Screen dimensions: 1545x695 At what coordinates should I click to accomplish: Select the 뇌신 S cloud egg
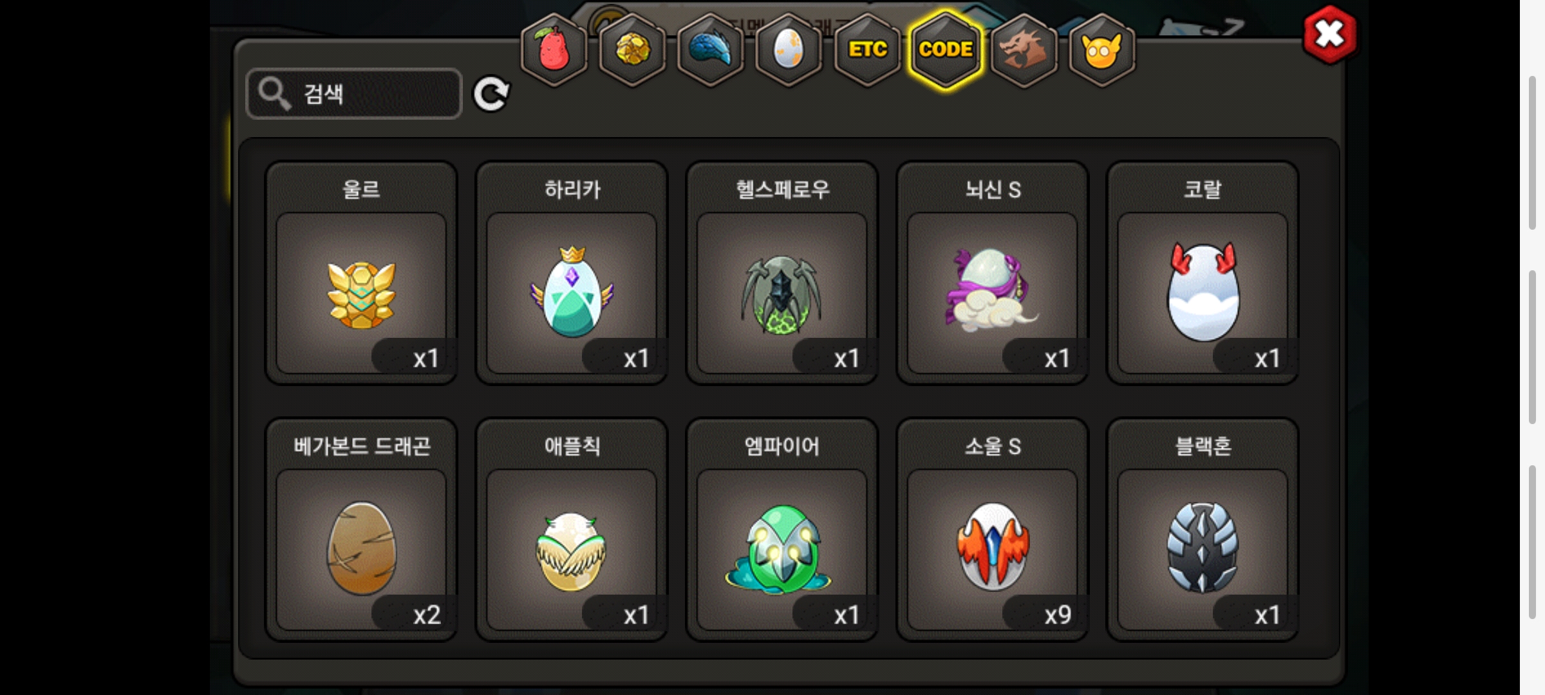coord(993,272)
